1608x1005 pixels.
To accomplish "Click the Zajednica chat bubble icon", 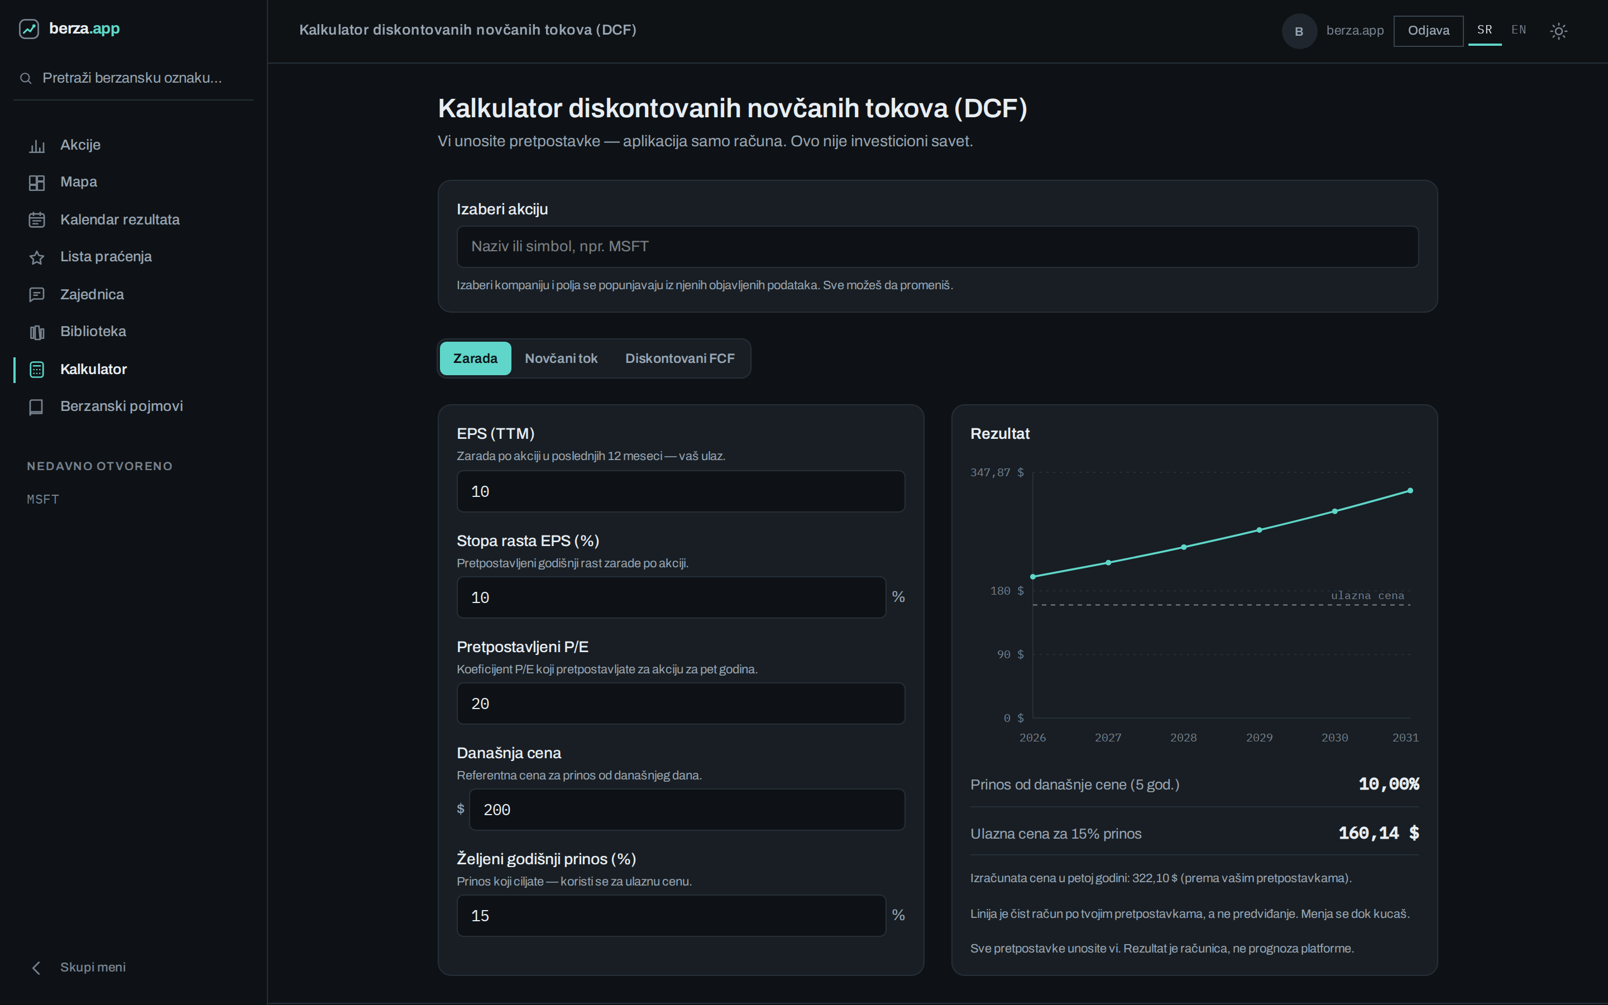I will coord(36,294).
